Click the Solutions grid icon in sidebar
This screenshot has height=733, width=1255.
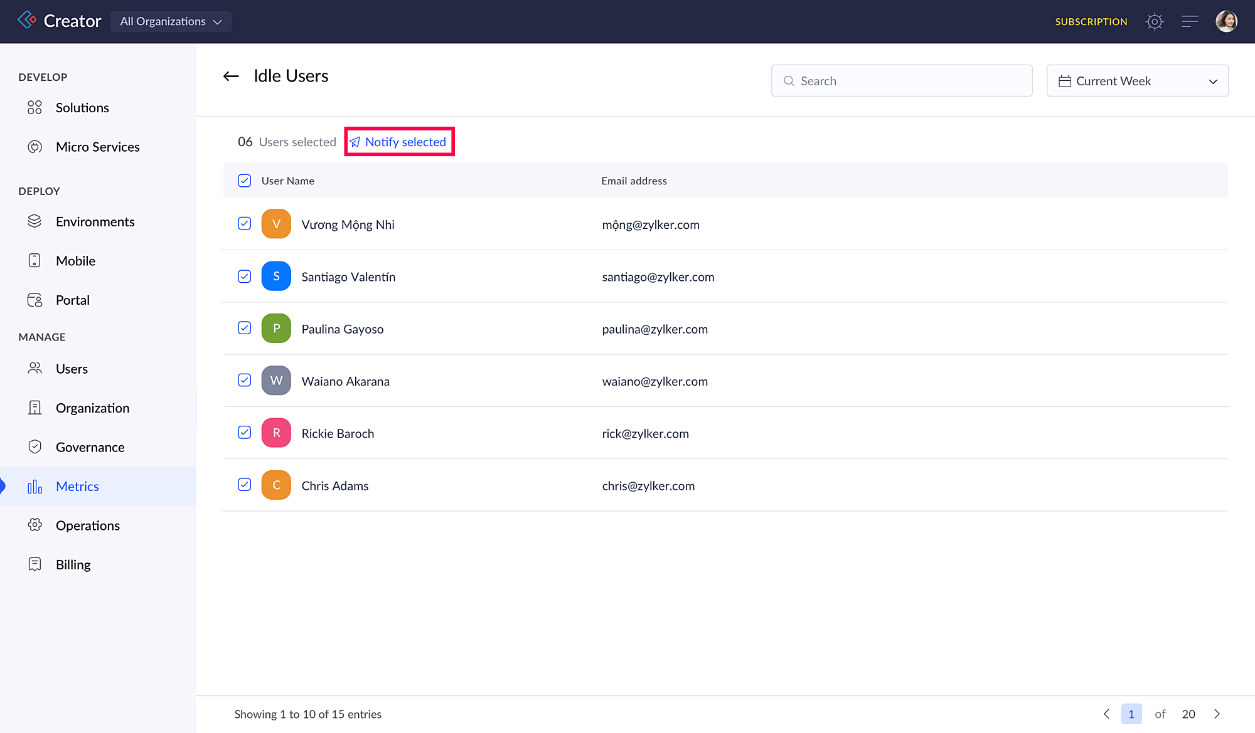pos(35,108)
